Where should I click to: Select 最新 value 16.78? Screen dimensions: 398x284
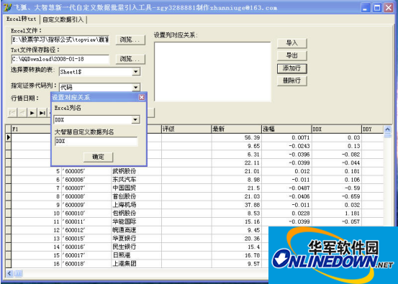point(236,255)
